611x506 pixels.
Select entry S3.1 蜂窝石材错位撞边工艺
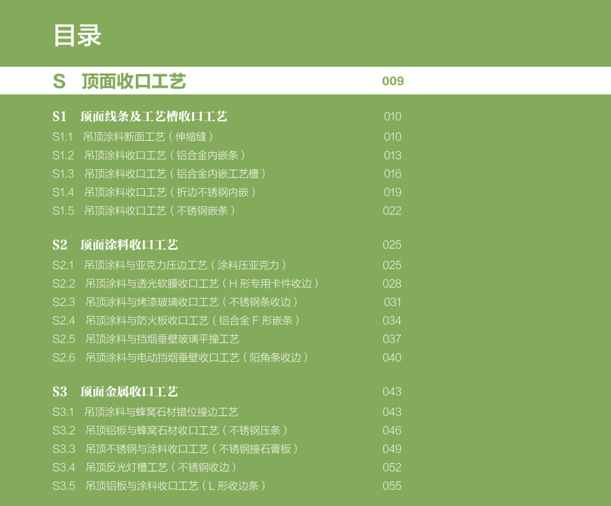145,412
